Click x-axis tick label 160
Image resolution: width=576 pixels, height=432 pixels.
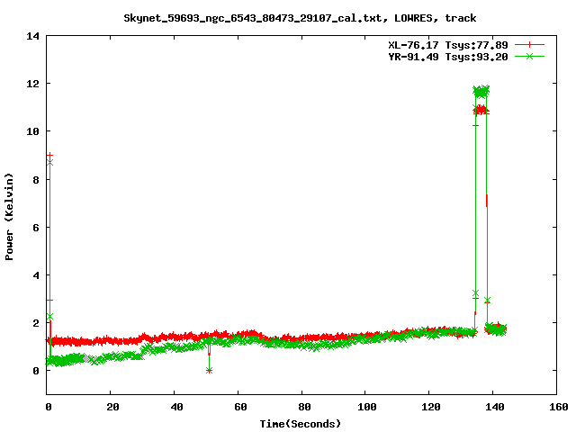[x=559, y=407]
